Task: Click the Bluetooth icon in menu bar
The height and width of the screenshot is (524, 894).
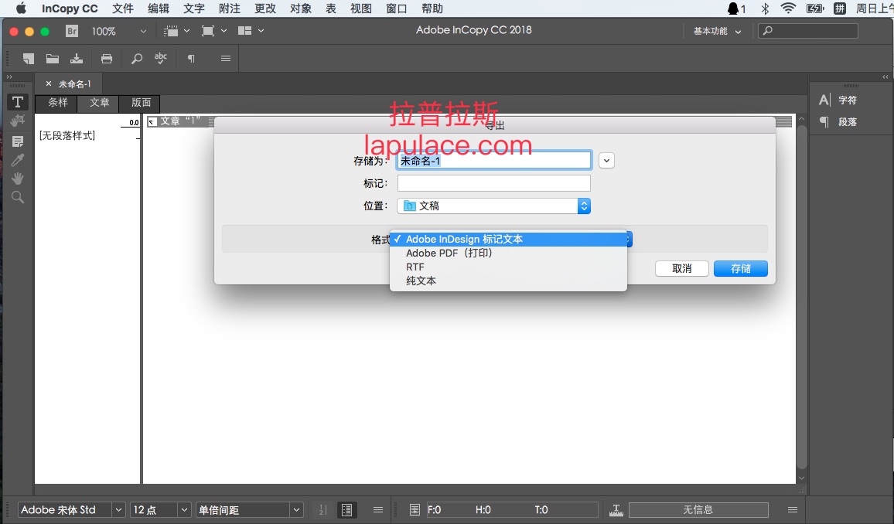Action: coord(765,9)
